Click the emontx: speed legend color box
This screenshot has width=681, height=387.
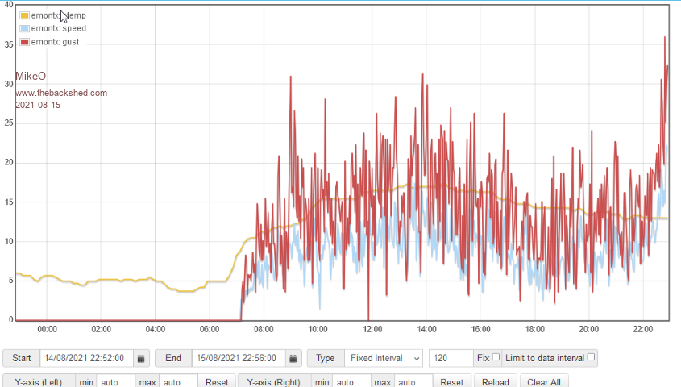pos(24,28)
